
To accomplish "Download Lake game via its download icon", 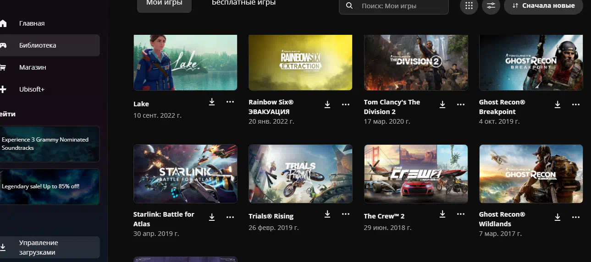I will (x=212, y=102).
